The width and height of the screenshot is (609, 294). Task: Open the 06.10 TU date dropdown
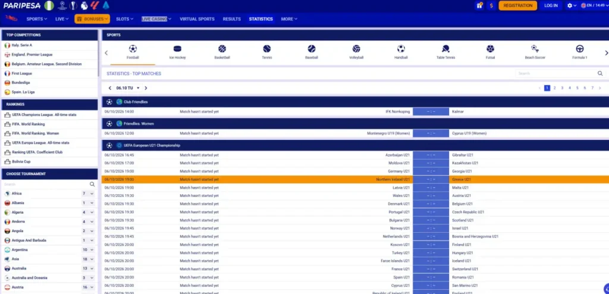[128, 88]
